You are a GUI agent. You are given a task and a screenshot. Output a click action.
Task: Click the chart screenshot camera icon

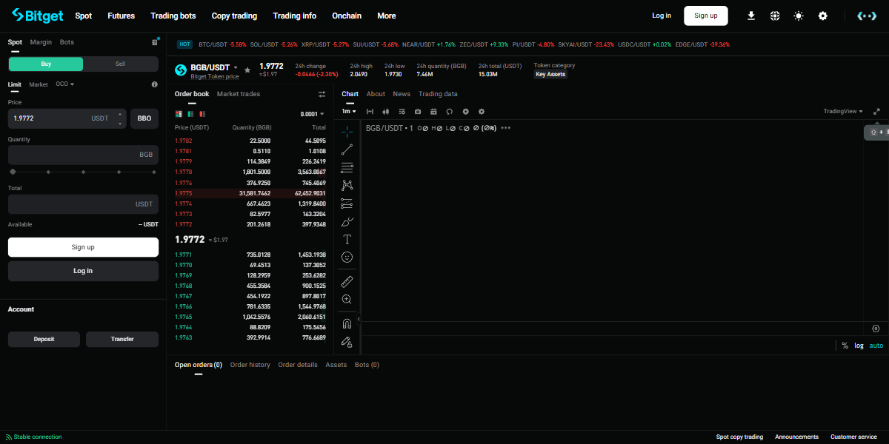[x=418, y=112]
